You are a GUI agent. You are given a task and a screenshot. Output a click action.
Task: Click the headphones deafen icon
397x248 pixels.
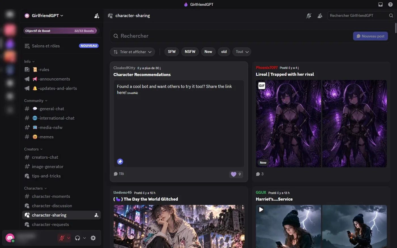pos(77,238)
